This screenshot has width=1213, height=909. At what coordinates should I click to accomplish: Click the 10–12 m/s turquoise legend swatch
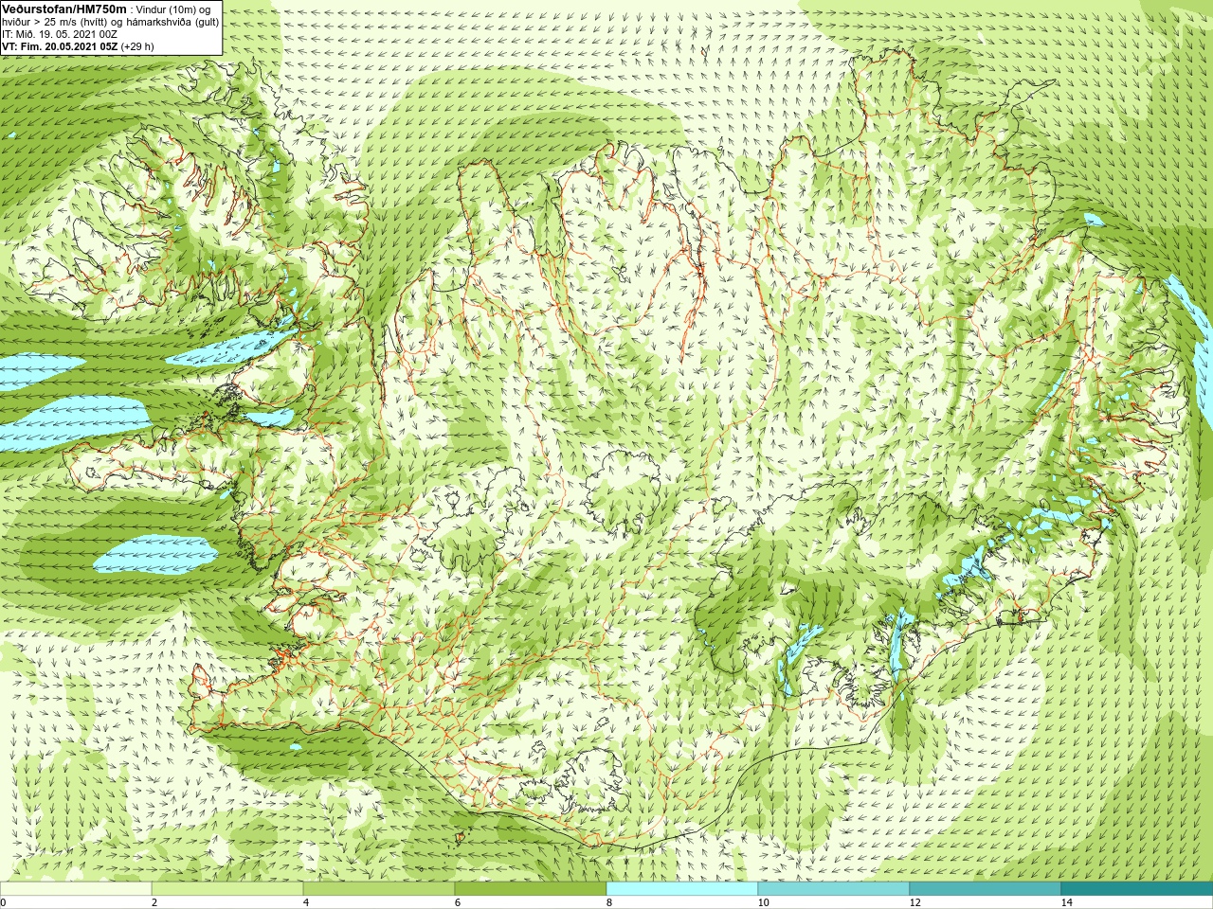click(834, 889)
